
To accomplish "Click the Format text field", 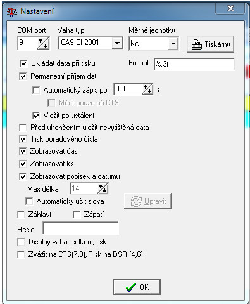I will tap(194, 64).
